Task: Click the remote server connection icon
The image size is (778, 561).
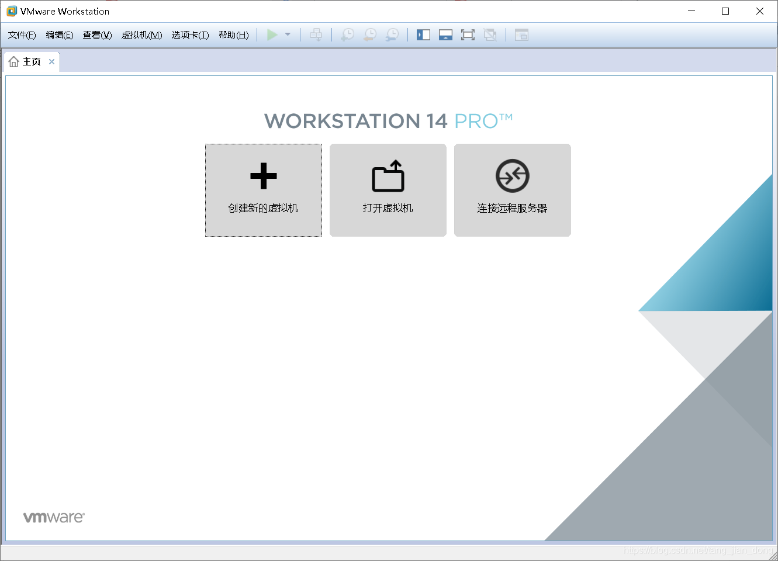Action: [x=513, y=176]
